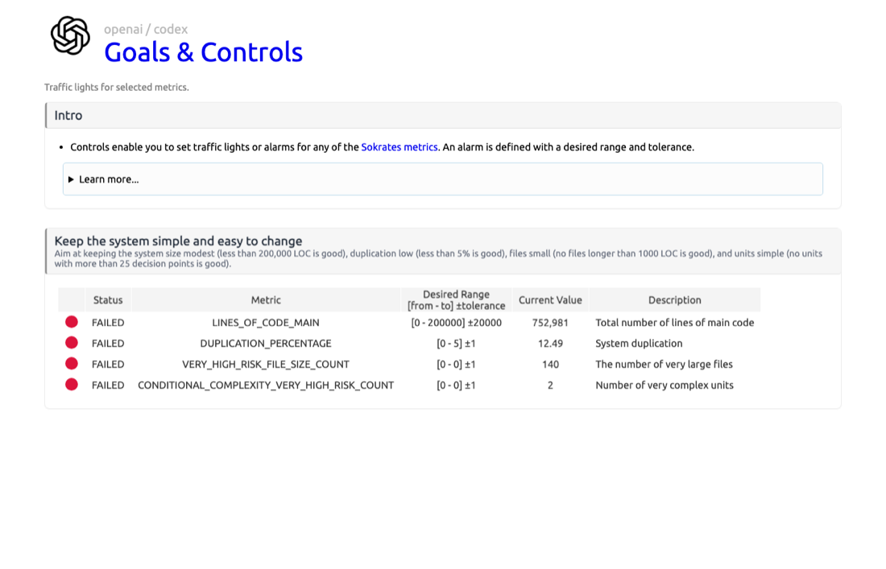
Task: Click the Goals & Controls title
Action: click(x=204, y=52)
